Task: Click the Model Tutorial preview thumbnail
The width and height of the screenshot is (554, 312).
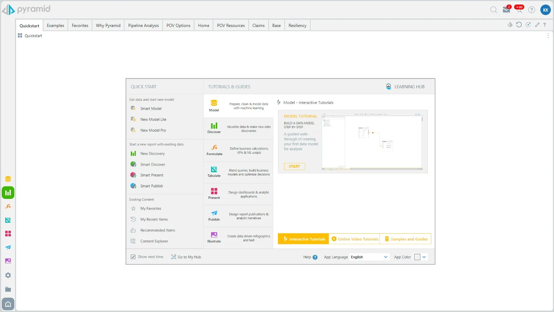Action: pos(372,142)
